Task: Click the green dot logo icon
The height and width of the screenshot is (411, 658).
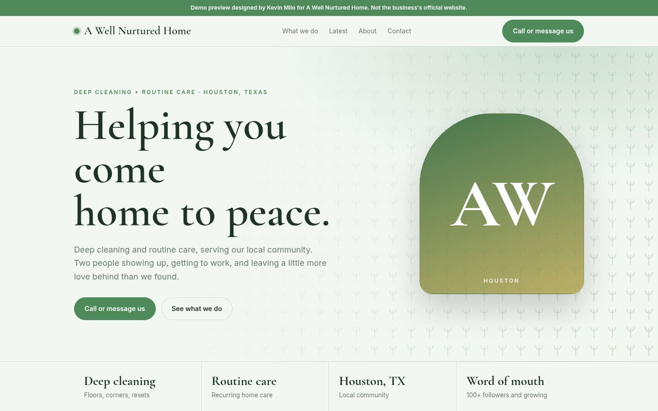Action: coord(77,31)
